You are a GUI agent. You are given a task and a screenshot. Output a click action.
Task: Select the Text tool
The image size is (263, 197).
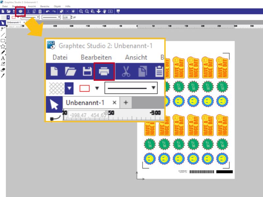(3, 58)
